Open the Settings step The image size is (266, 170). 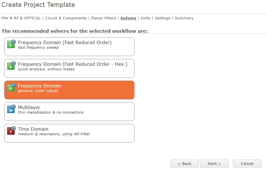(x=162, y=18)
